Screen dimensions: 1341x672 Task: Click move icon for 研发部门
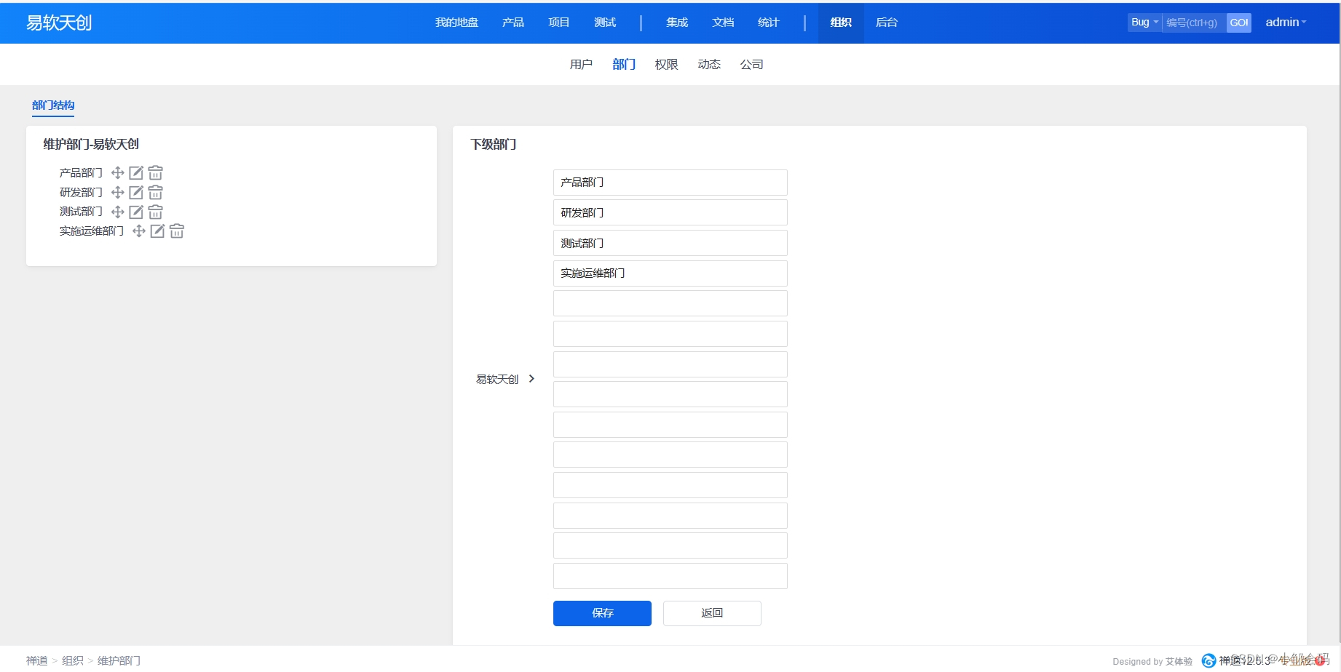(117, 193)
